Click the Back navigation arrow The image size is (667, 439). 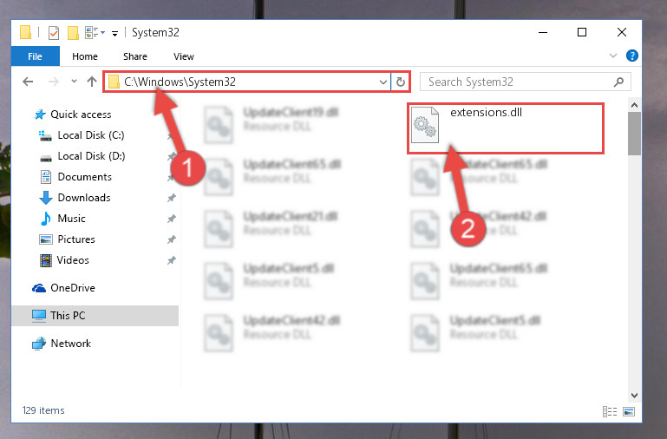coord(28,82)
